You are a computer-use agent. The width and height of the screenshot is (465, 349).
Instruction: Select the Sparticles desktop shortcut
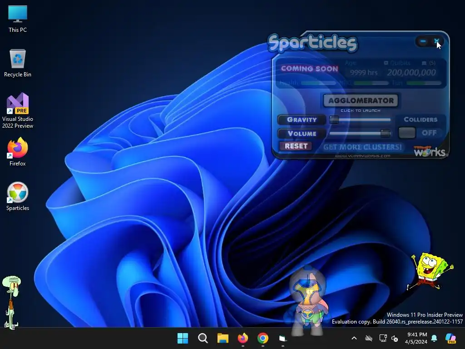(18, 196)
